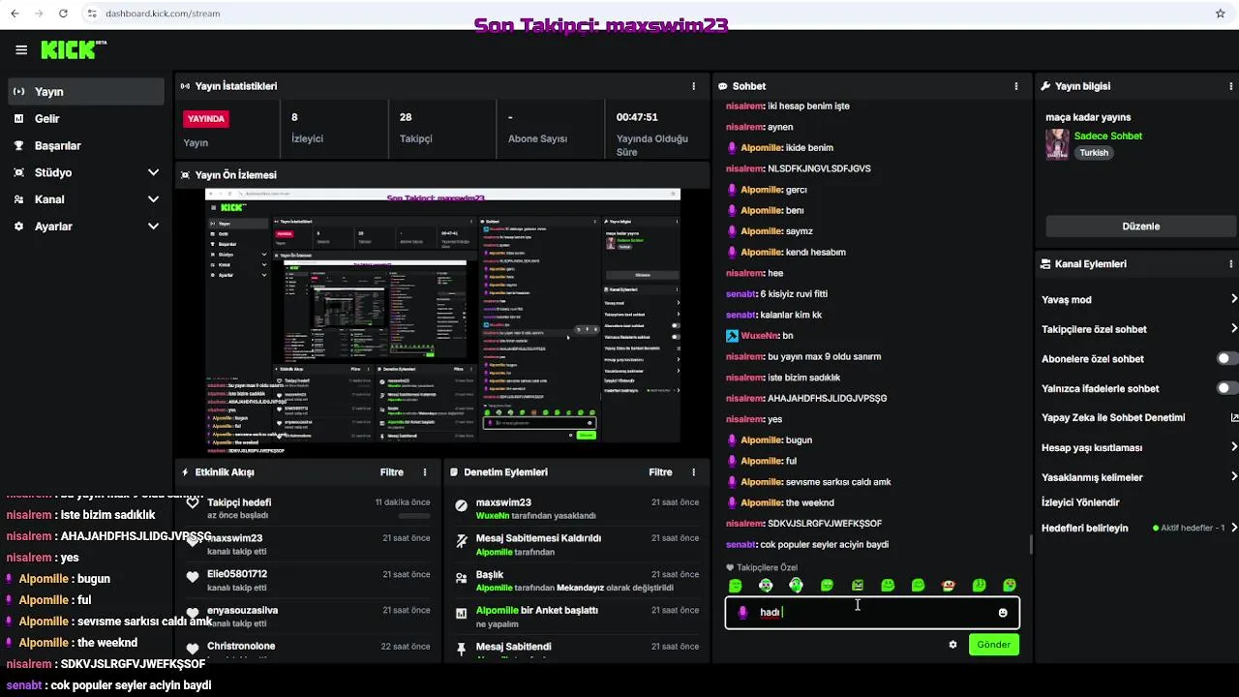Open Yasaklanmış kelimeler arrow
This screenshot has height=697, width=1239.
coord(1234,476)
